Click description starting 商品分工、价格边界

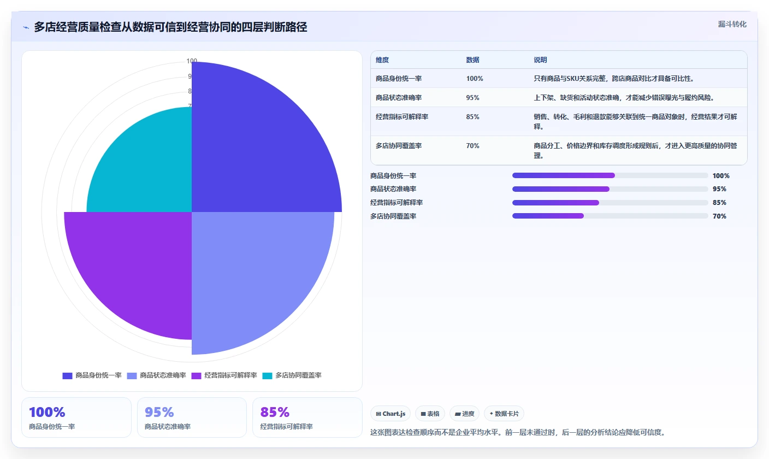[x=636, y=151]
